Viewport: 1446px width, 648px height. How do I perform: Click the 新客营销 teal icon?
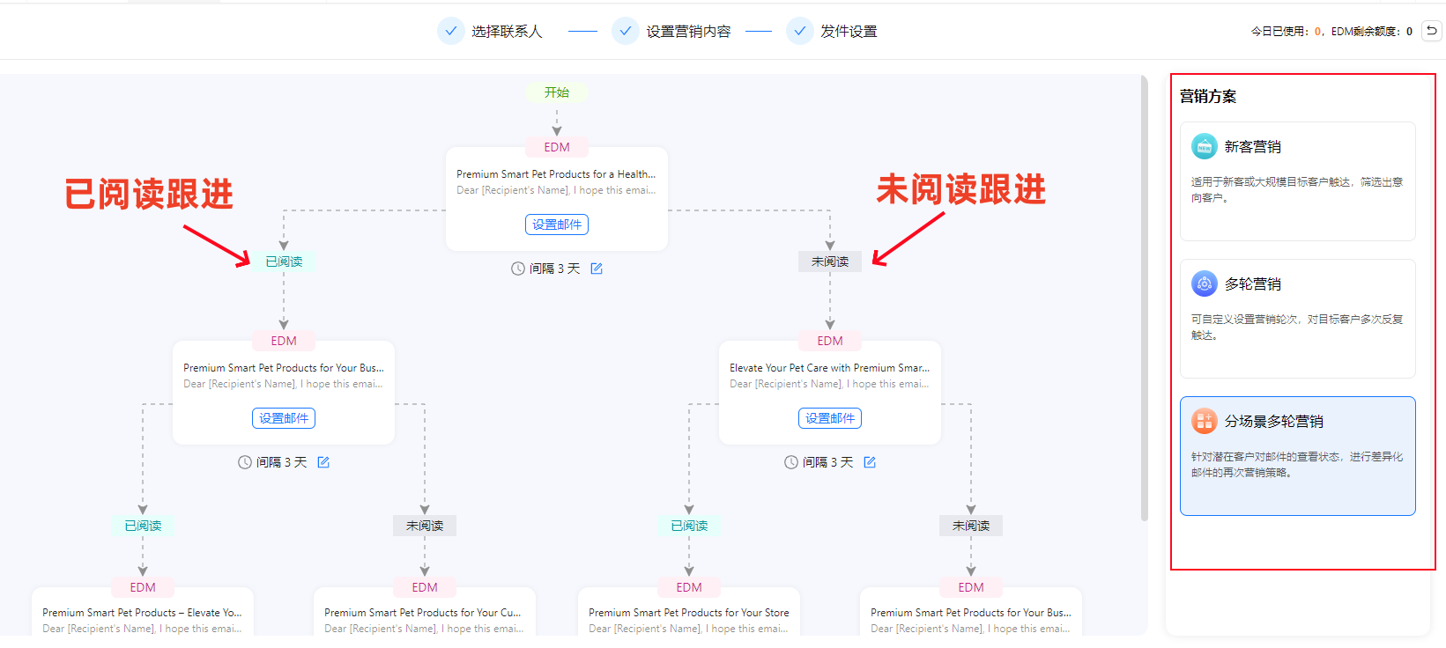[1204, 147]
